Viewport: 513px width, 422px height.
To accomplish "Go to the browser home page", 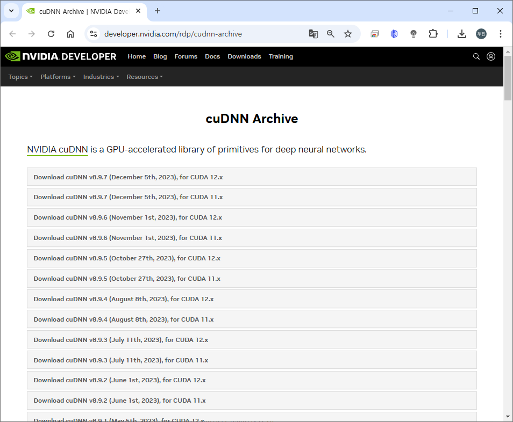I will pyautogui.click(x=70, y=34).
